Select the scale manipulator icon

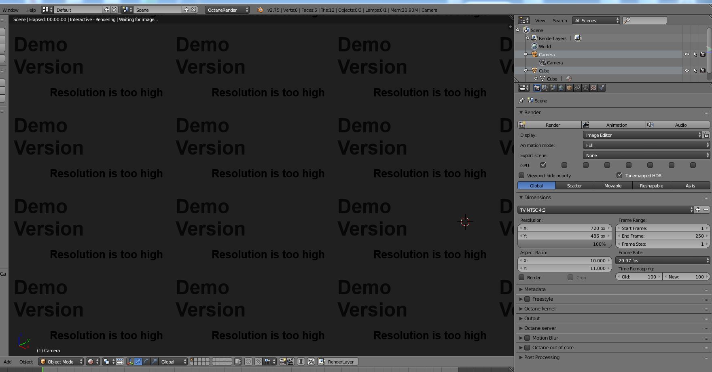pos(154,361)
